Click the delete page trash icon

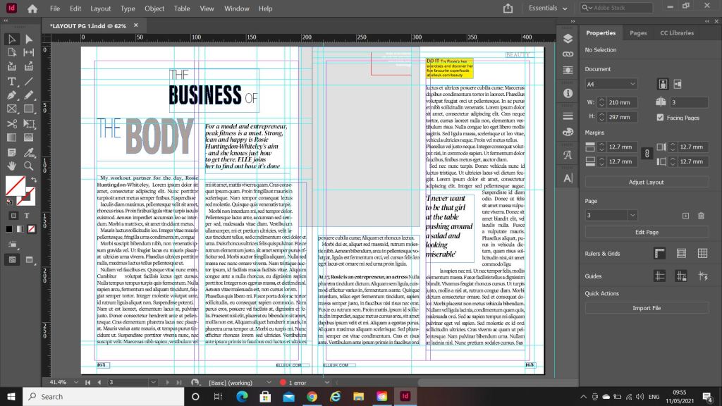[x=701, y=216]
